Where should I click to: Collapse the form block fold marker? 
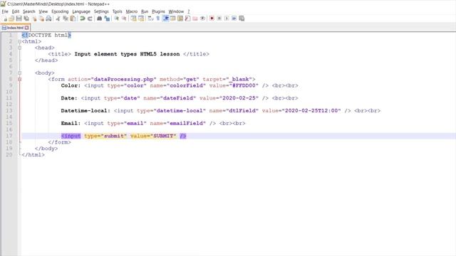coord(19,79)
